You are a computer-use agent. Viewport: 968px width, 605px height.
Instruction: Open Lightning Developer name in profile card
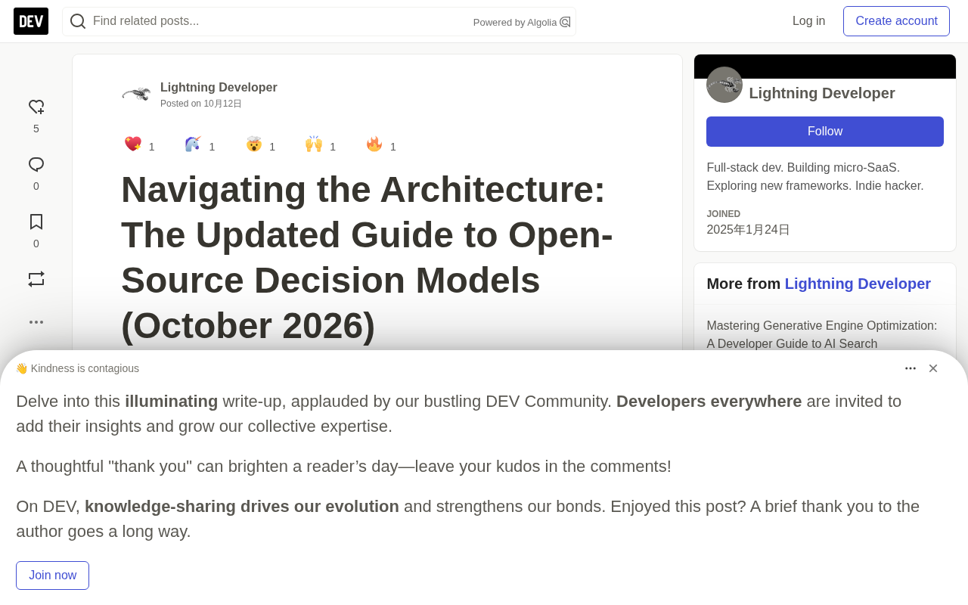[x=822, y=93]
